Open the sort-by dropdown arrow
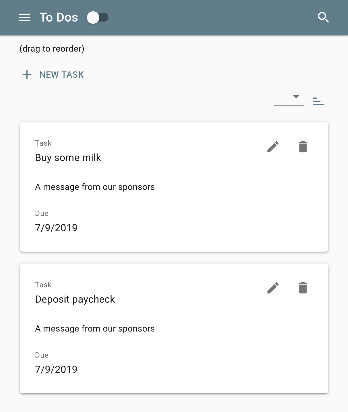The height and width of the screenshot is (412, 348). [x=296, y=97]
